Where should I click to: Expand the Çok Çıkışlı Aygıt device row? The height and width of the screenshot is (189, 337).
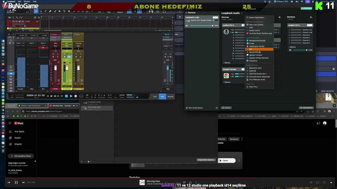[82, 107]
